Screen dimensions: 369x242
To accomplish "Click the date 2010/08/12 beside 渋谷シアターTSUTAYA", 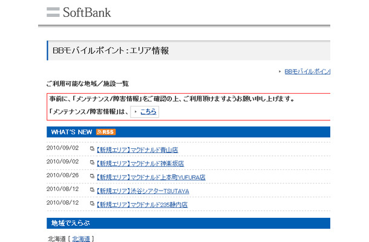I will [x=62, y=189].
